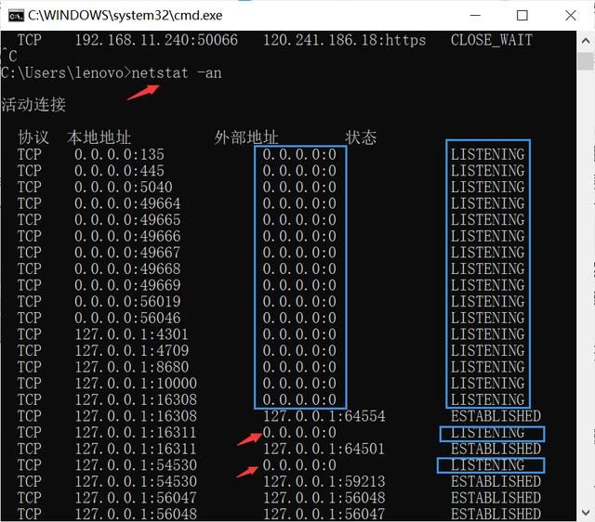Click local address 0.0.0.0:49665
Screen dimensions: 595x522
coord(127,220)
